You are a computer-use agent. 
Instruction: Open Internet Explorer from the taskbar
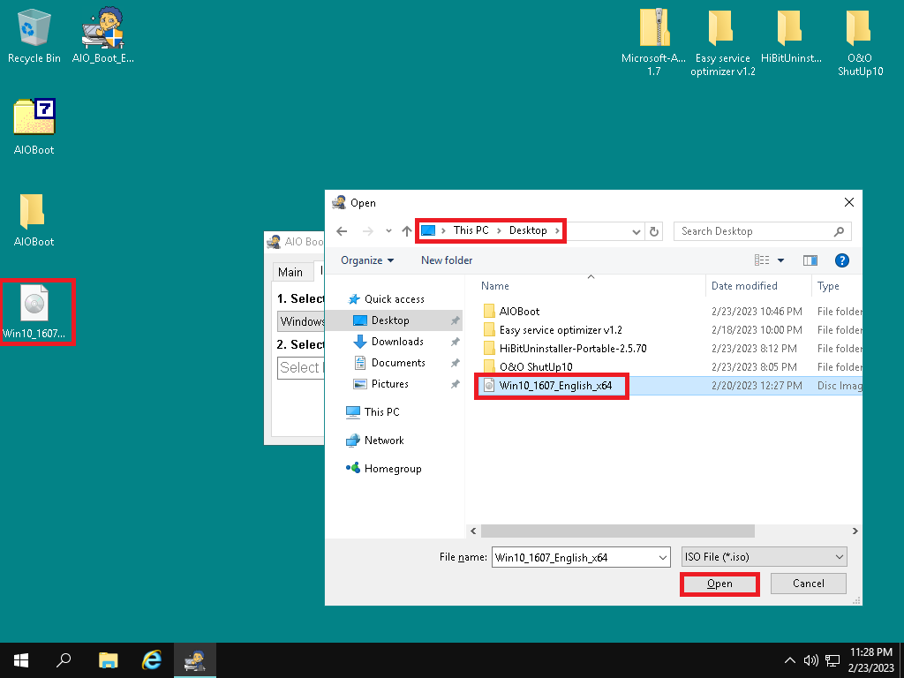point(152,659)
